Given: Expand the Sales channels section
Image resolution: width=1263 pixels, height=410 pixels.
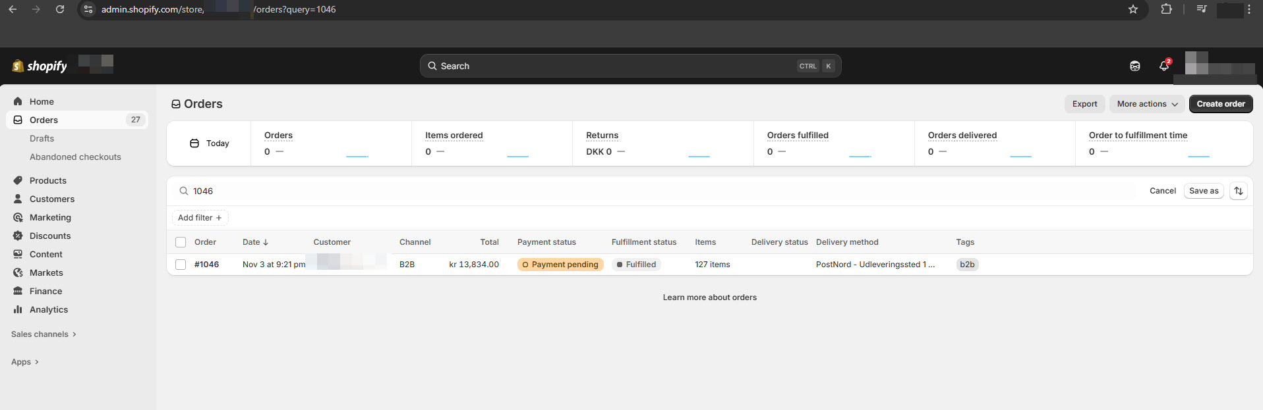Looking at the screenshot, I should 44,334.
